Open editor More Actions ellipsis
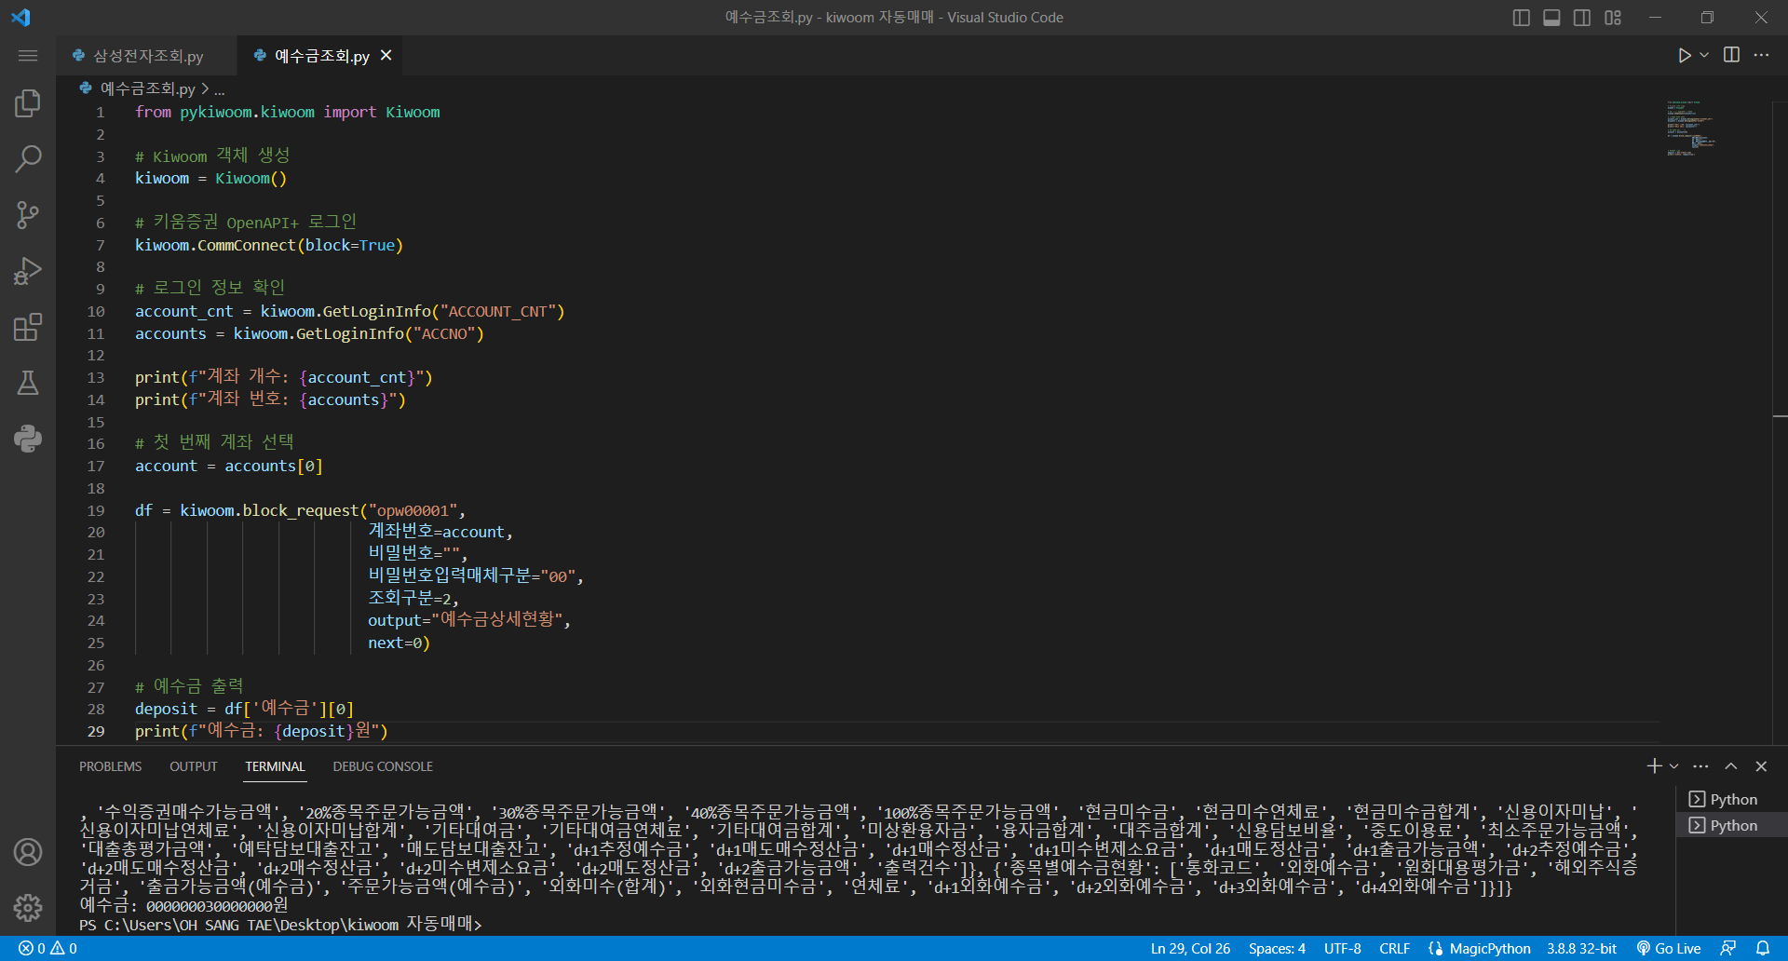Screen dimensions: 1788x961 point(1761,55)
